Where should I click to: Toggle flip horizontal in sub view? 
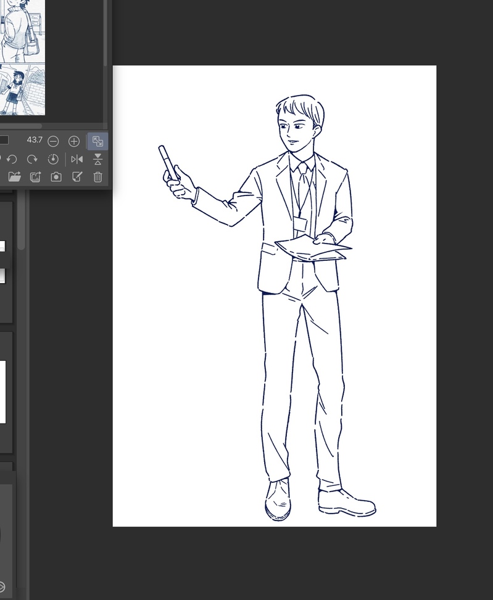(77, 159)
